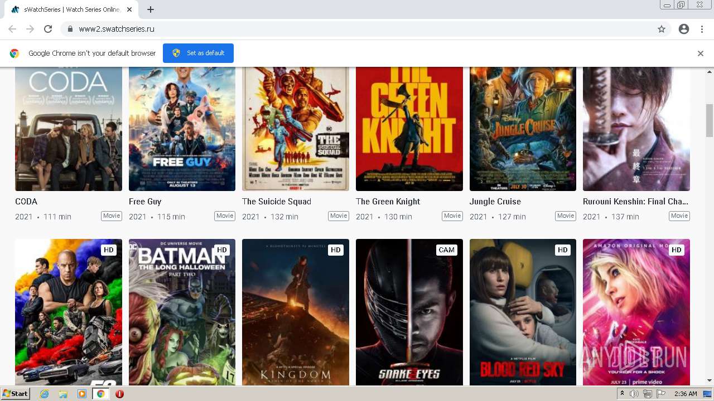Open the file explorer folder taskbar icon
Viewport: 714px width, 401px height.
(x=63, y=394)
